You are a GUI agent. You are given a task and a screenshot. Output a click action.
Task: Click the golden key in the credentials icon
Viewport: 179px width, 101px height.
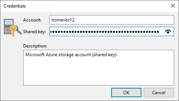13,31
